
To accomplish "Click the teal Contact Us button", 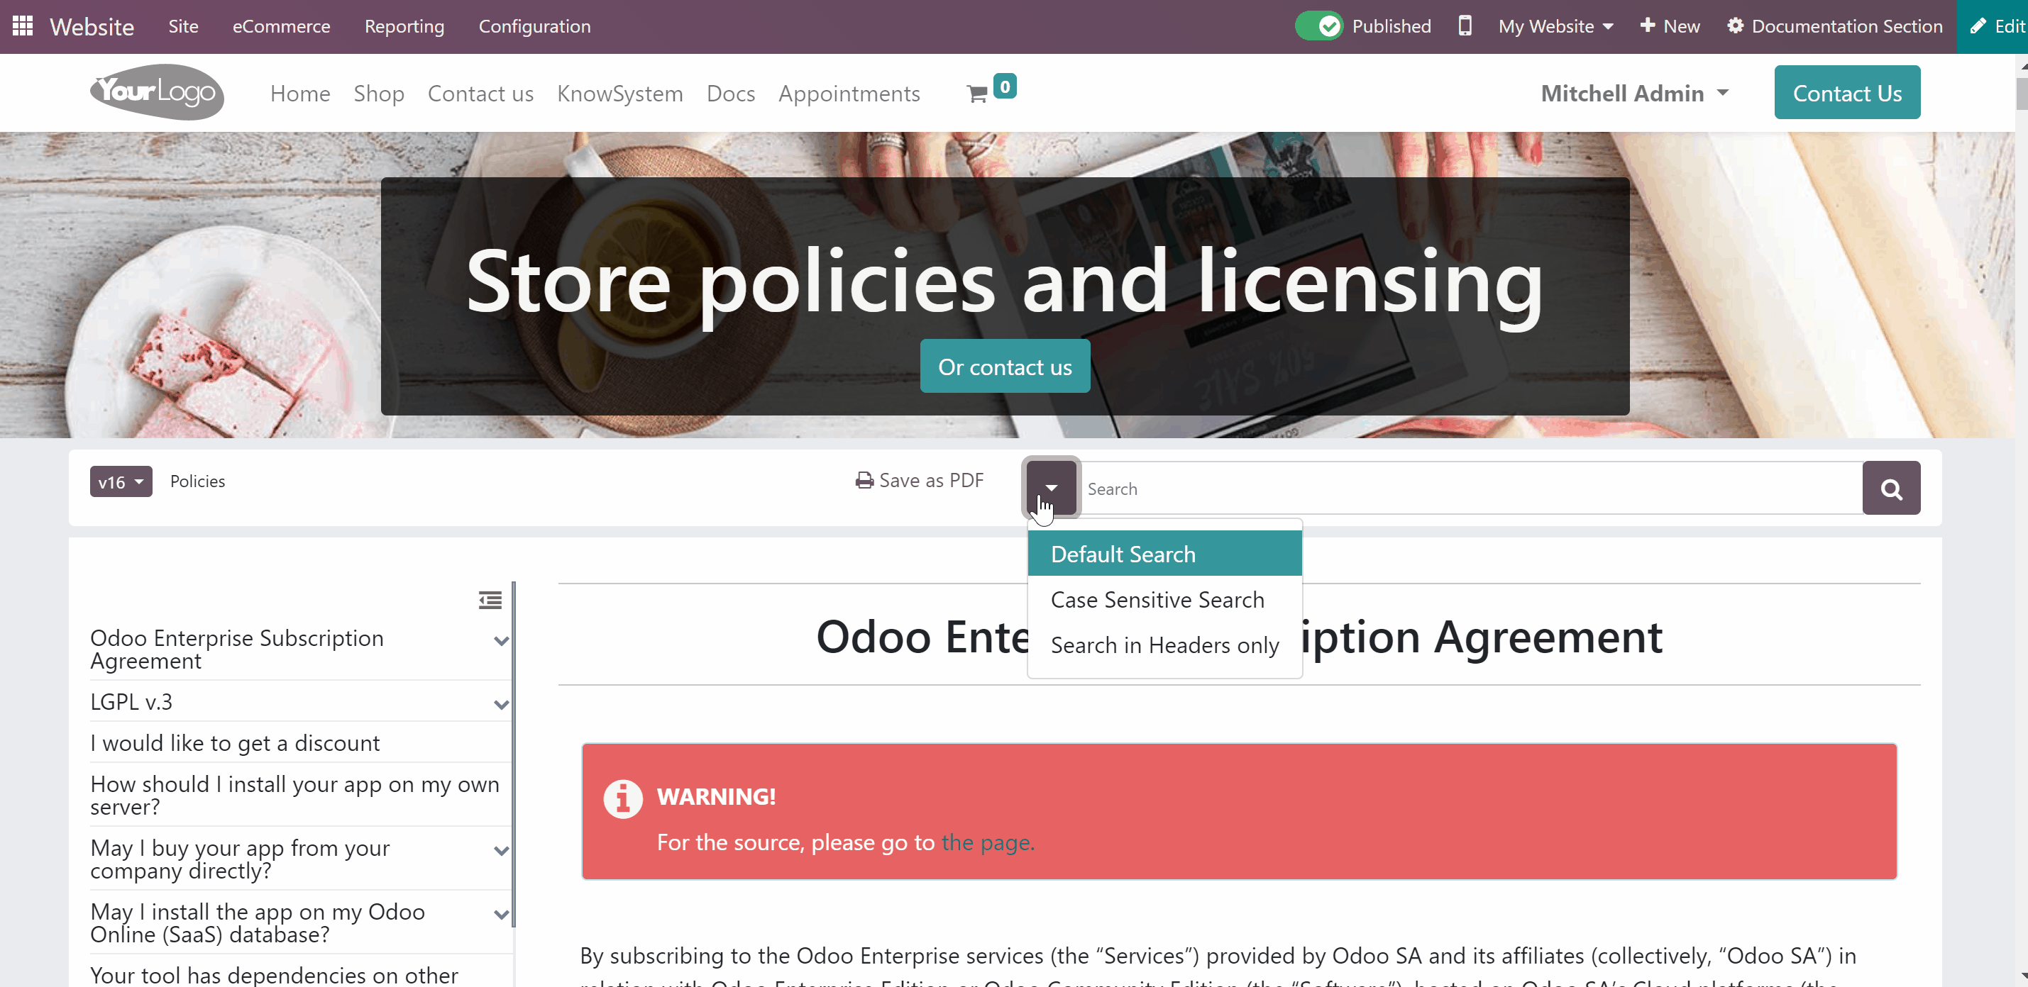I will (1847, 93).
